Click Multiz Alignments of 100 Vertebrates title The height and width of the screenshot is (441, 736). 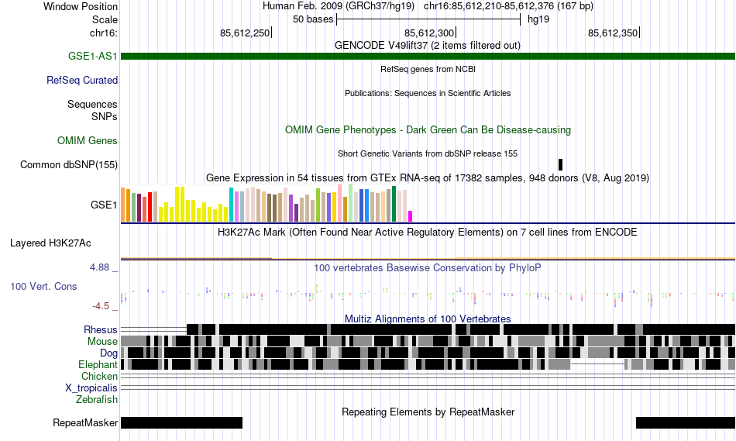tap(428, 319)
